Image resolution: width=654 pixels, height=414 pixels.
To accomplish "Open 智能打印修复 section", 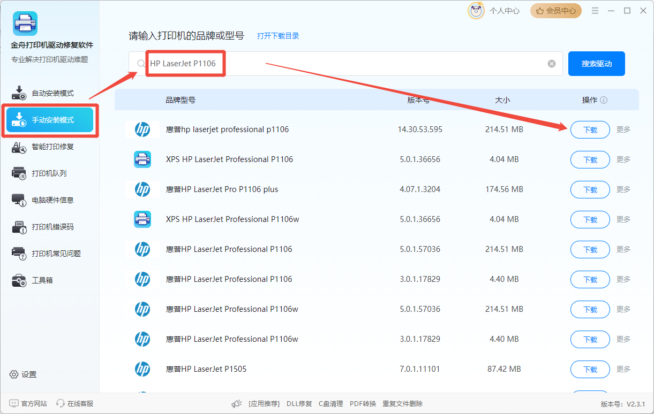I will pyautogui.click(x=50, y=147).
